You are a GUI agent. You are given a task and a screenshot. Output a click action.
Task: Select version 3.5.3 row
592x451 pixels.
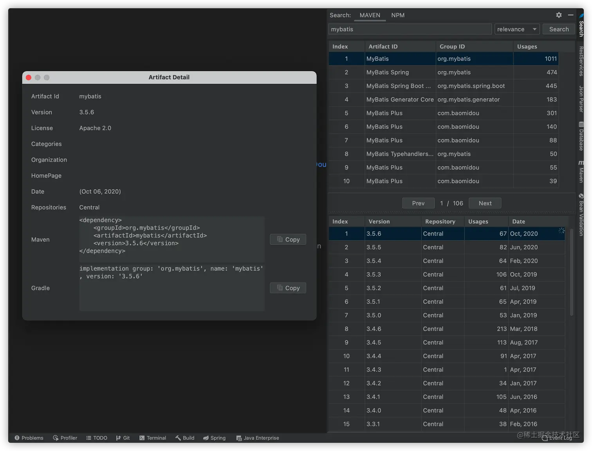pyautogui.click(x=447, y=274)
